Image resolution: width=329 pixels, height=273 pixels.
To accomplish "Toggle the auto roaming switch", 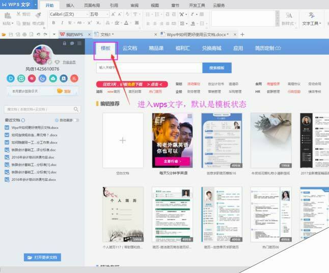I will coord(77,120).
